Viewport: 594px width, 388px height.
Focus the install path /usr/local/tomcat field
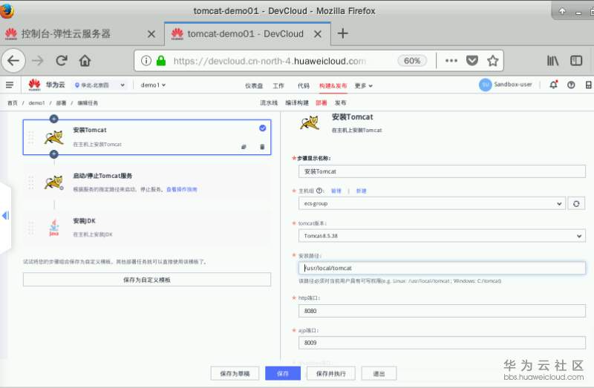[442, 268]
